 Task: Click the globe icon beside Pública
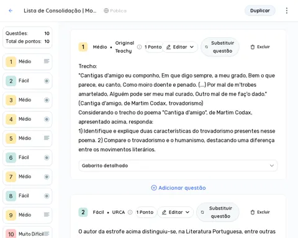106,11
